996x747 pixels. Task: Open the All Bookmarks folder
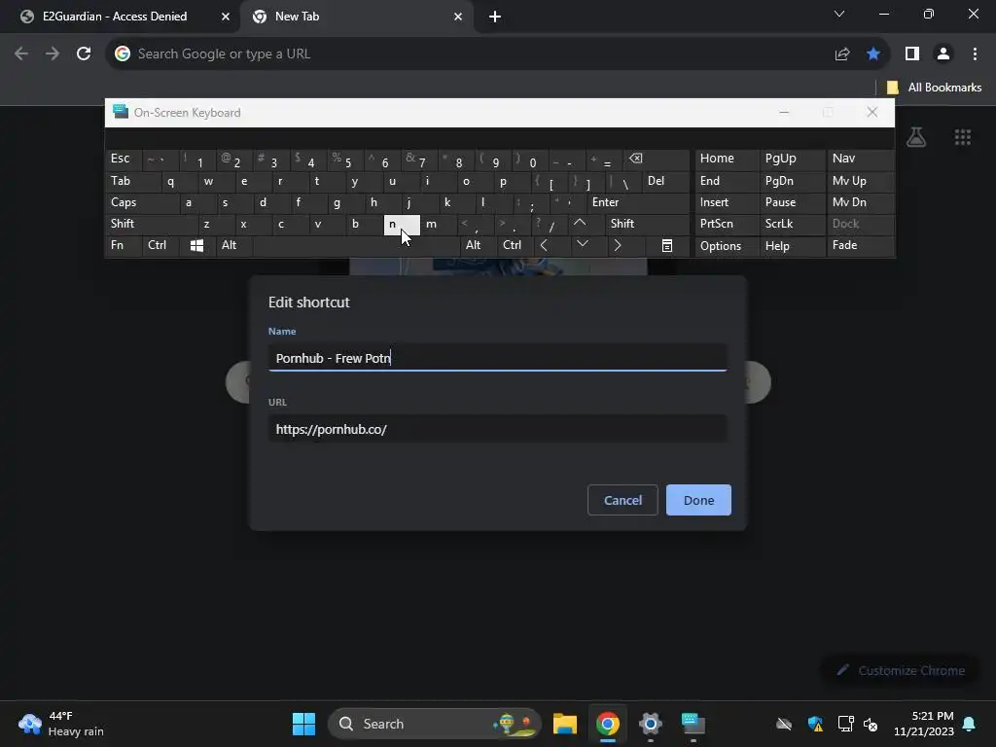(934, 88)
